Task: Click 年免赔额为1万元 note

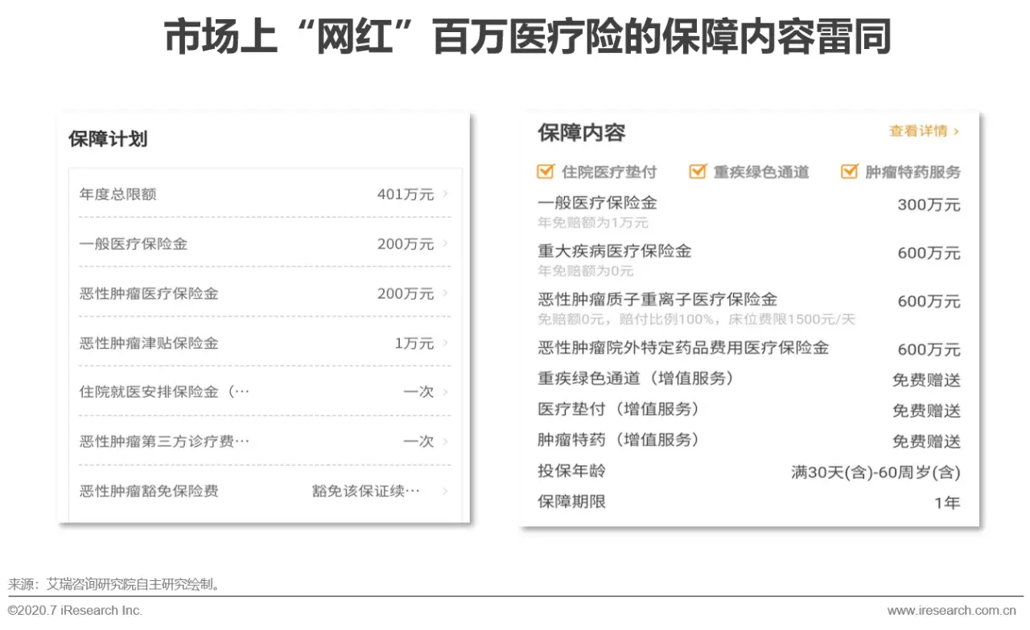Action: click(593, 223)
